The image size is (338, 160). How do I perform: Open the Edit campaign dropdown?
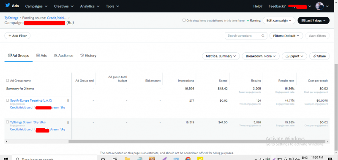click(279, 20)
